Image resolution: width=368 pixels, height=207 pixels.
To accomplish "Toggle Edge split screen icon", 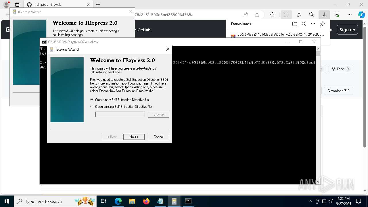I will pos(286,15).
